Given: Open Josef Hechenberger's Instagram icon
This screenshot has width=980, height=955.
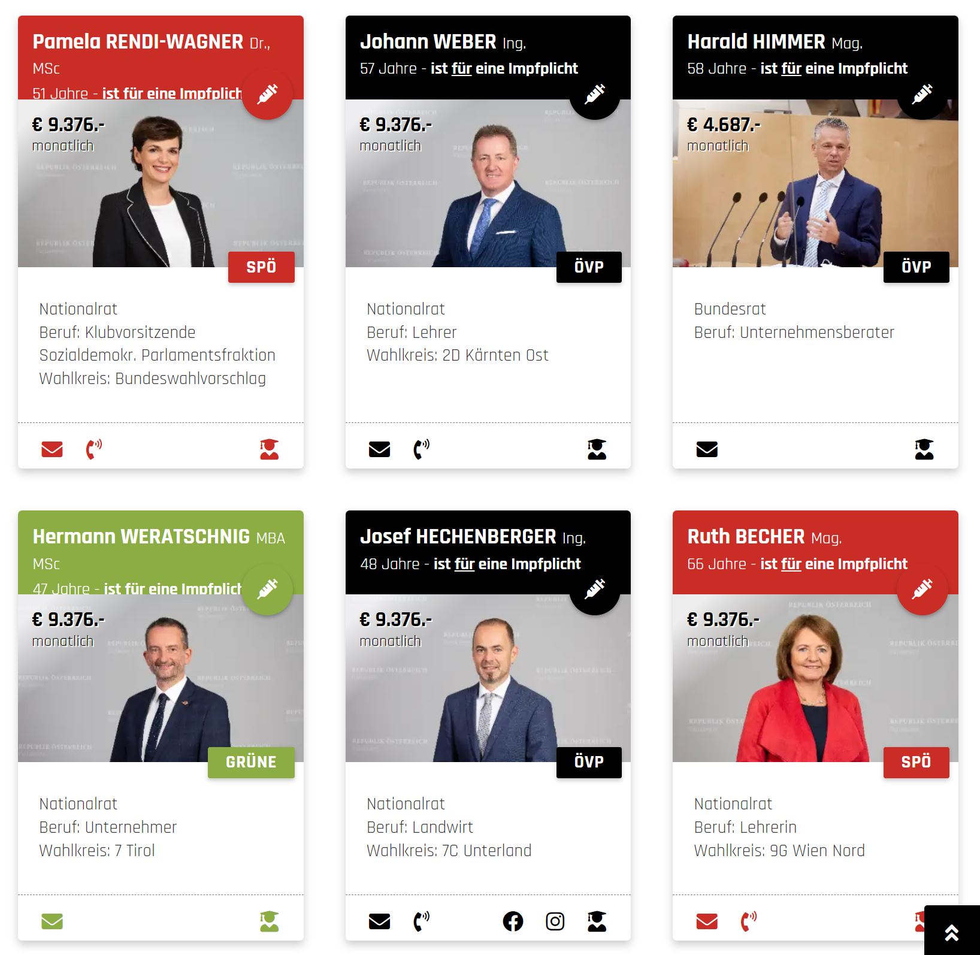Looking at the screenshot, I should [x=555, y=921].
